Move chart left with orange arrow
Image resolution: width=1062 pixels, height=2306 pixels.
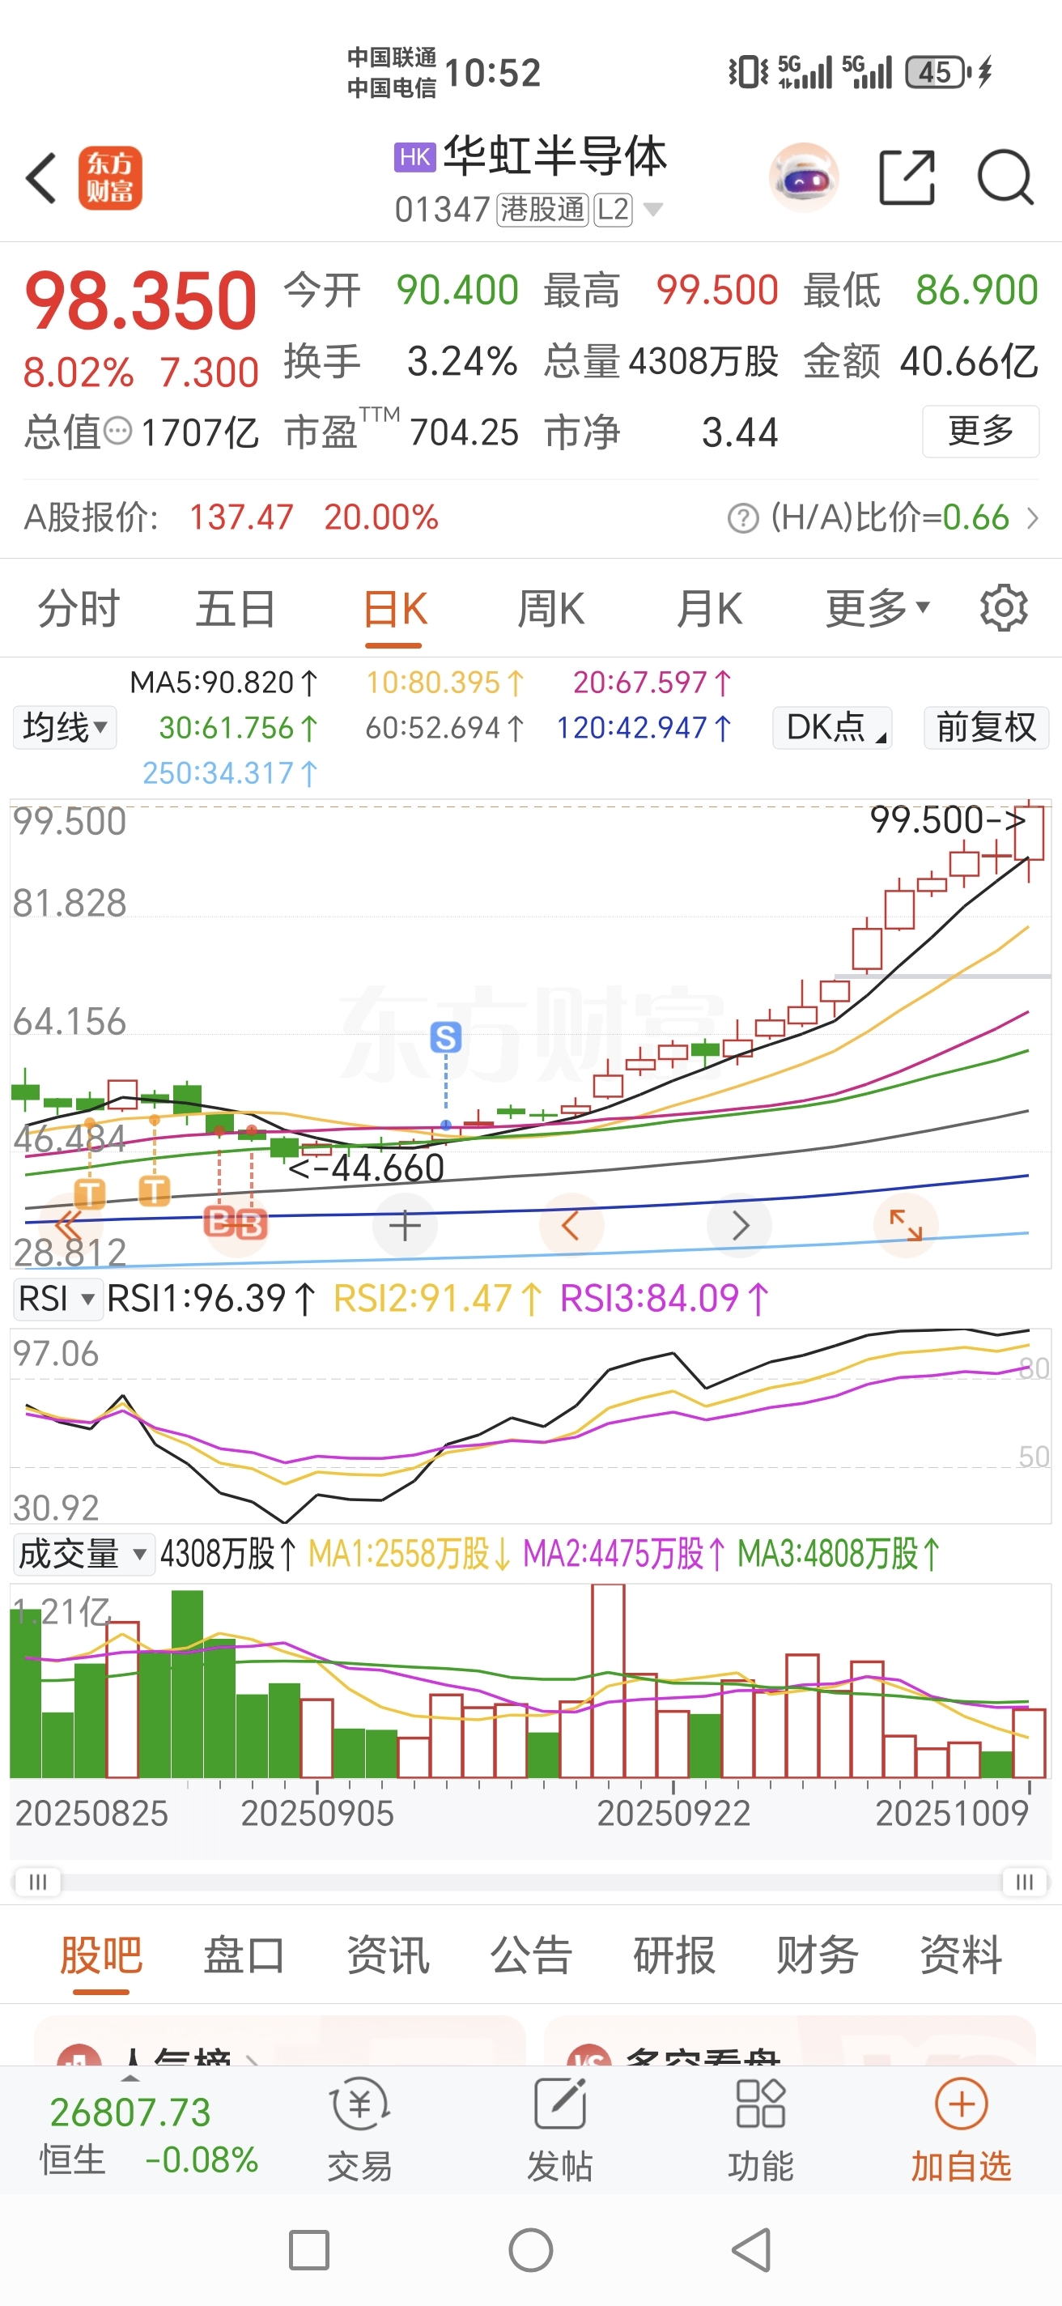571,1224
